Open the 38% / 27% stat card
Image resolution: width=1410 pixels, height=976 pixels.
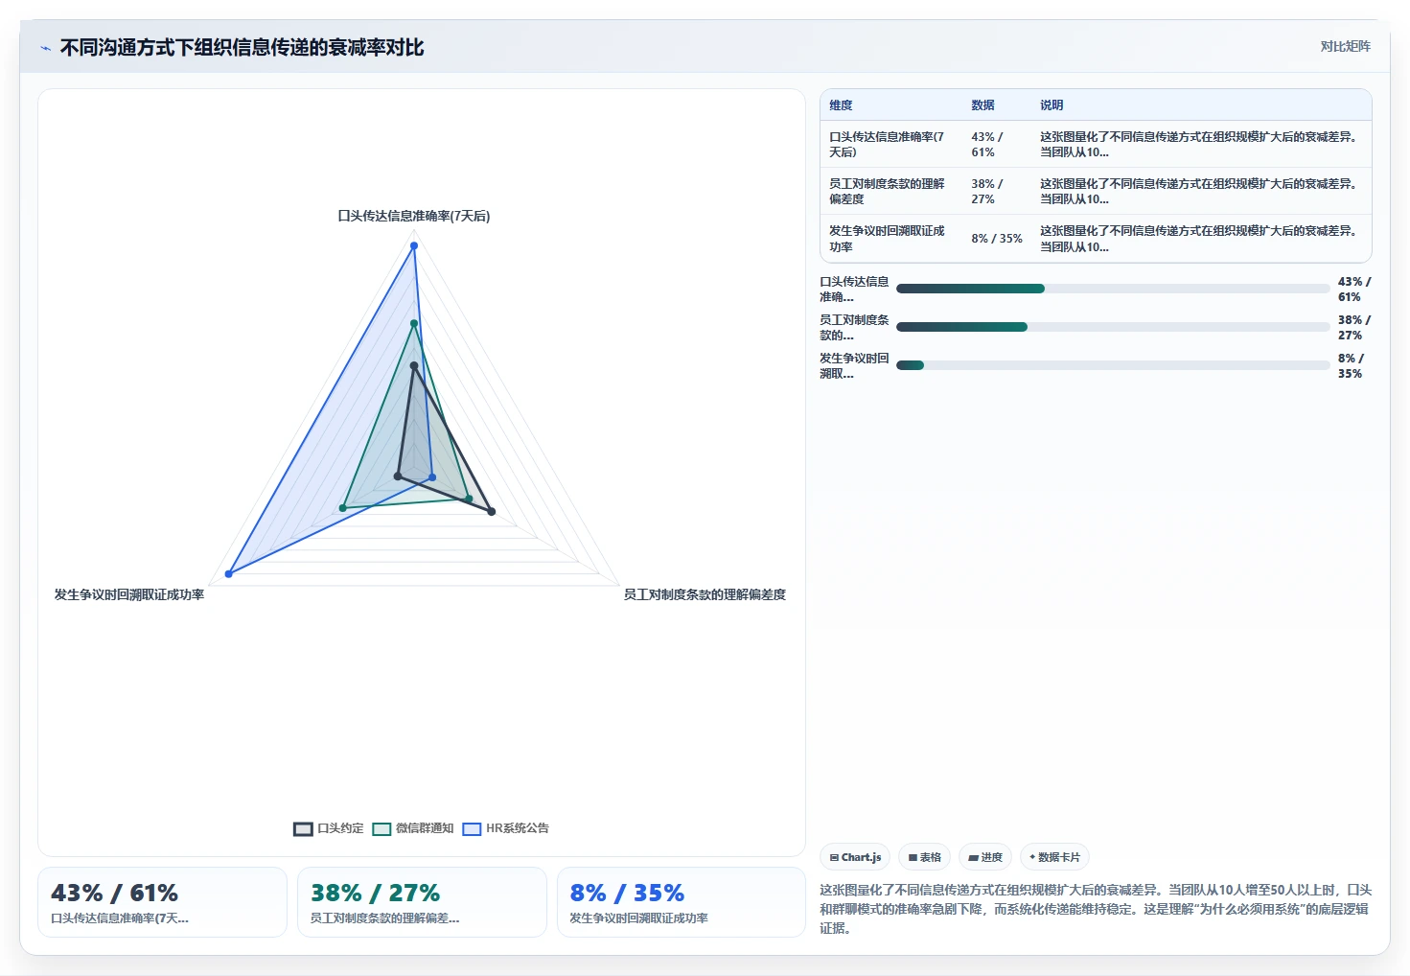pos(422,902)
